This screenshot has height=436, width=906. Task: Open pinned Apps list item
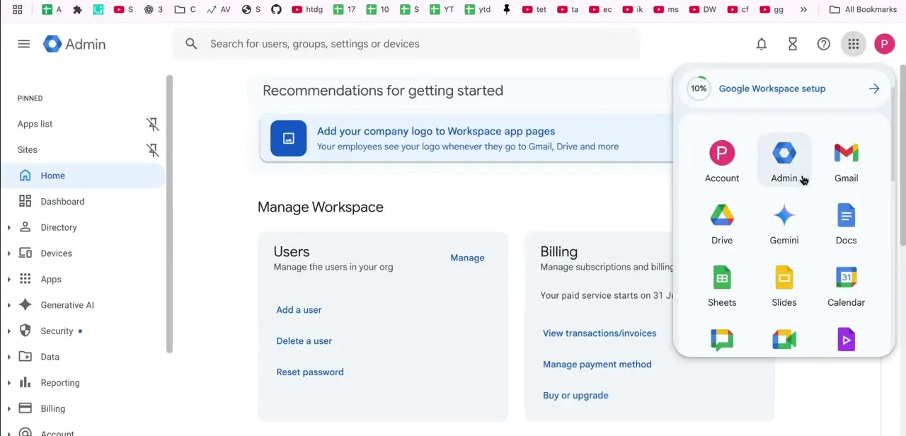pyautogui.click(x=35, y=124)
